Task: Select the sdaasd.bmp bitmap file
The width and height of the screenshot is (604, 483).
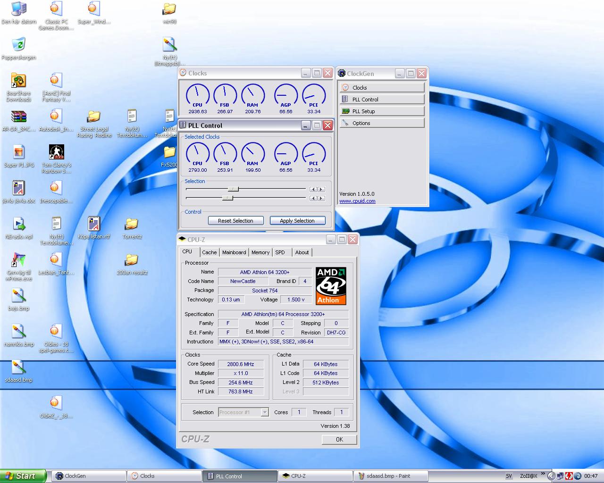Action: pos(19,372)
